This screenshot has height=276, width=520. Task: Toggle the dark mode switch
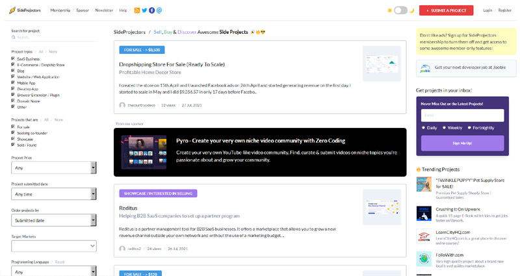[x=400, y=10]
